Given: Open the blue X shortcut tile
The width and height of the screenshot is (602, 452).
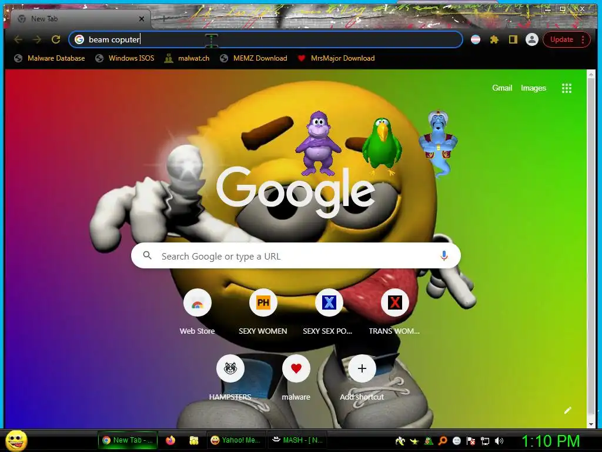Looking at the screenshot, I should (329, 303).
